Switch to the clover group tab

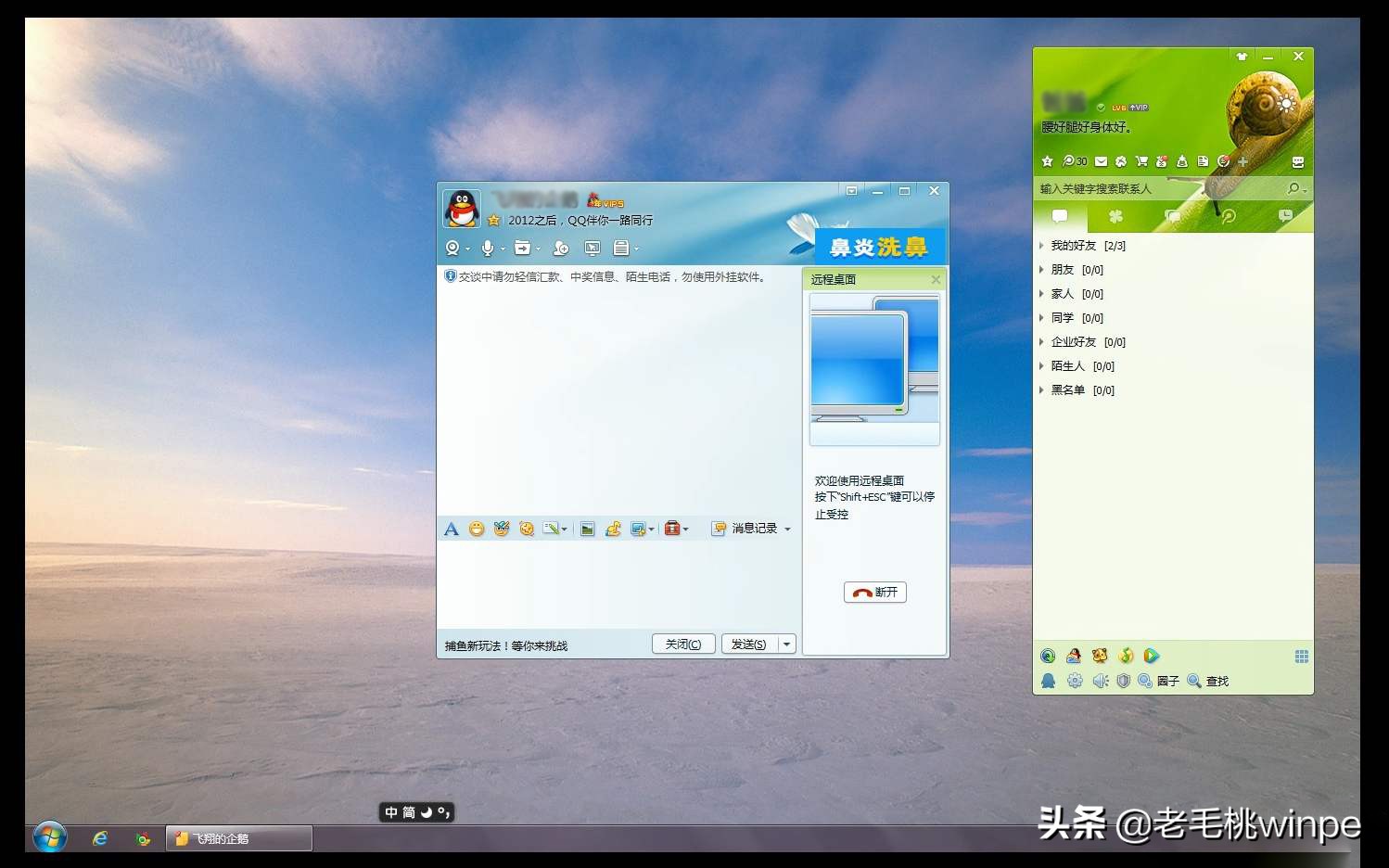pos(1116,217)
